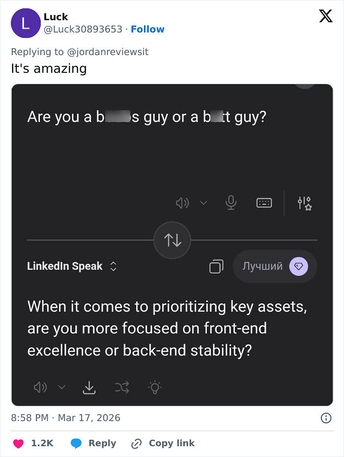Play the source text audio with the speaker
This screenshot has height=457, width=344.
pyautogui.click(x=182, y=202)
